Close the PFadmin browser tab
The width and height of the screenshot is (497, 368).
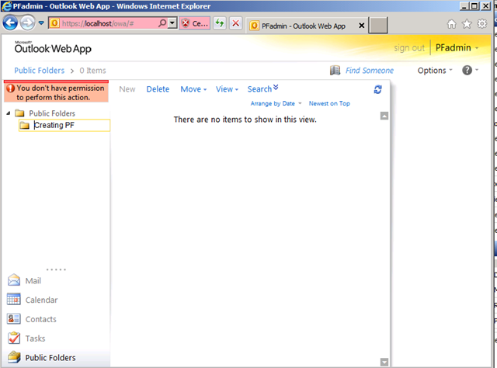(x=361, y=26)
